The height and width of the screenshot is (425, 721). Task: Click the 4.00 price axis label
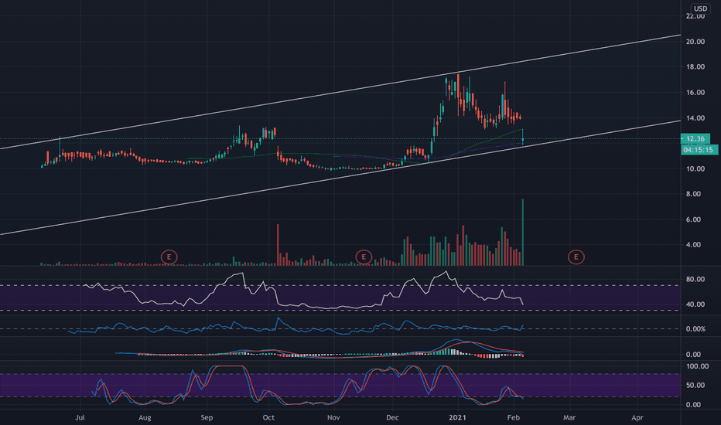(x=693, y=244)
